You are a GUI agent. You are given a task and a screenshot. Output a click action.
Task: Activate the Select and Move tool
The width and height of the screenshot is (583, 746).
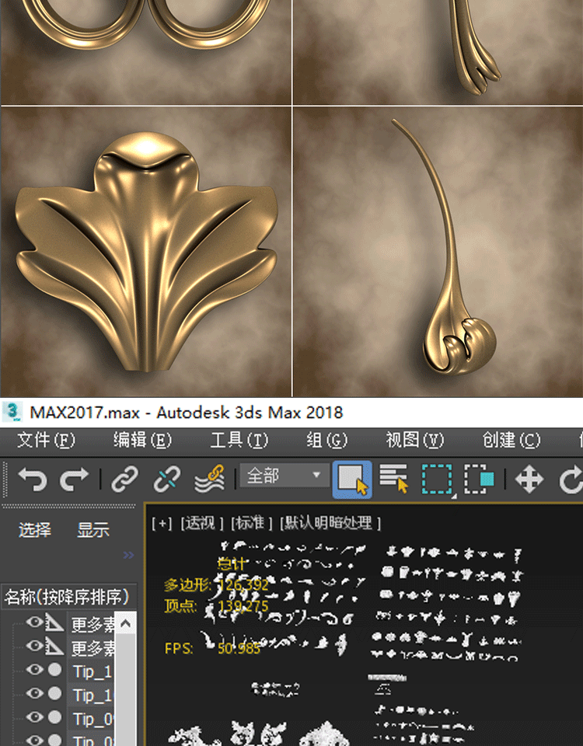(x=529, y=479)
